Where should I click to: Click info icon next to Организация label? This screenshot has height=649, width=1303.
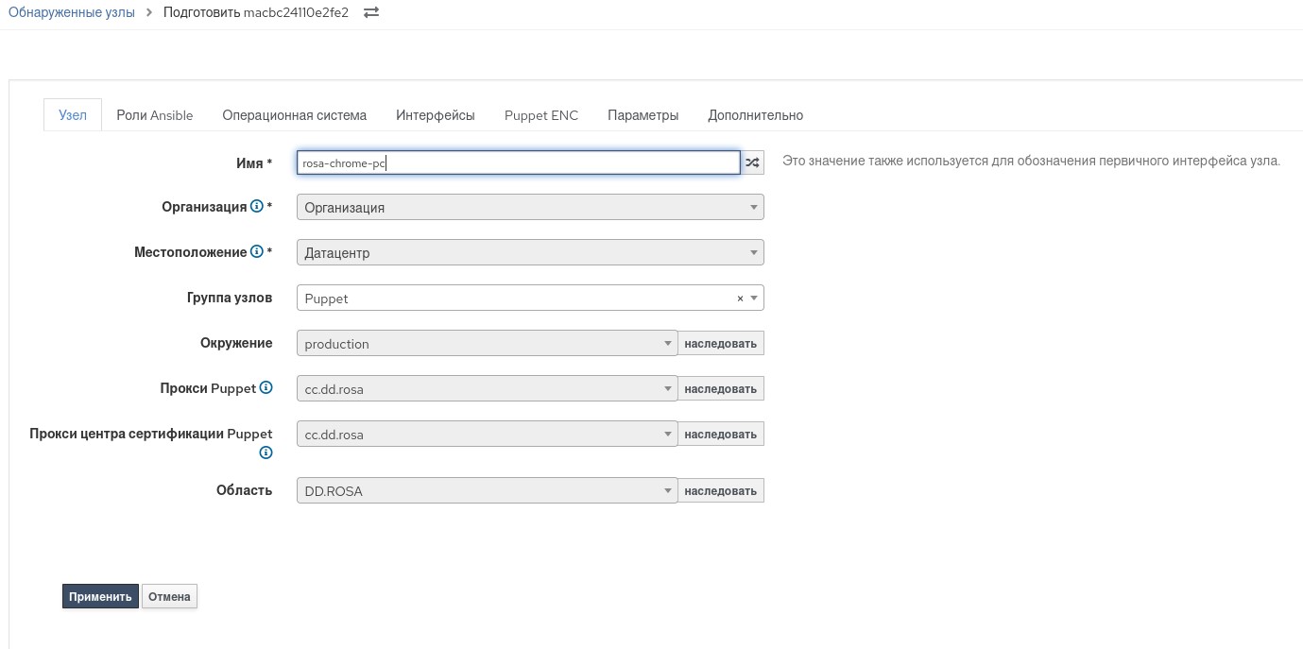click(x=256, y=207)
